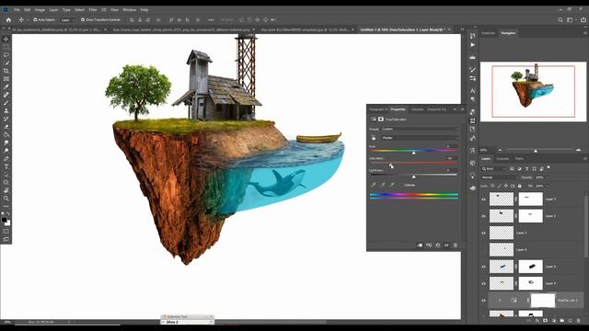Open the Layers panel flyout menu
The width and height of the screenshot is (589, 331).
pos(585,159)
